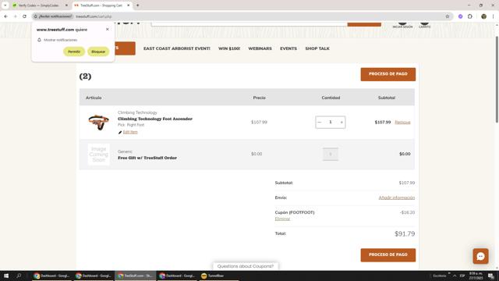Click the page vertical scrollbar
The height and width of the screenshot is (281, 499).
(x=497, y=80)
